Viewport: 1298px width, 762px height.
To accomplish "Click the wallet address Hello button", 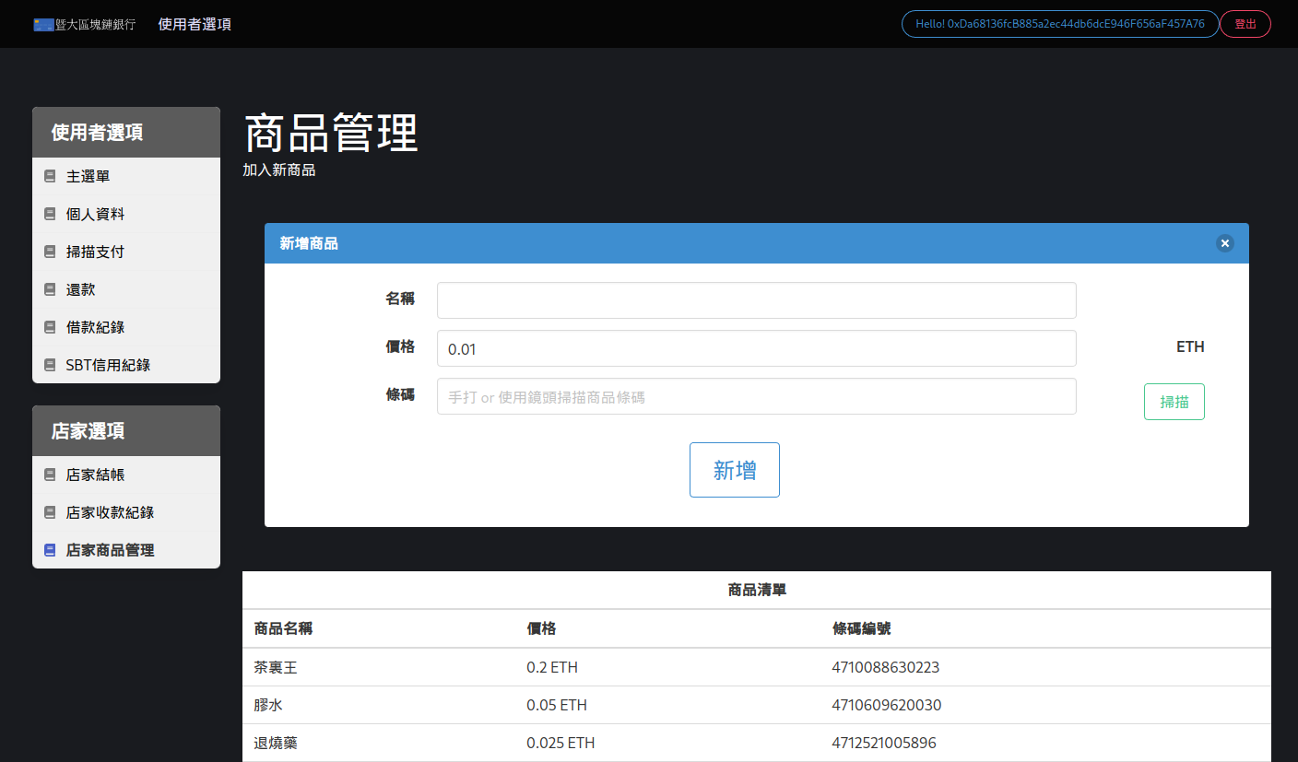I will pos(1059,24).
